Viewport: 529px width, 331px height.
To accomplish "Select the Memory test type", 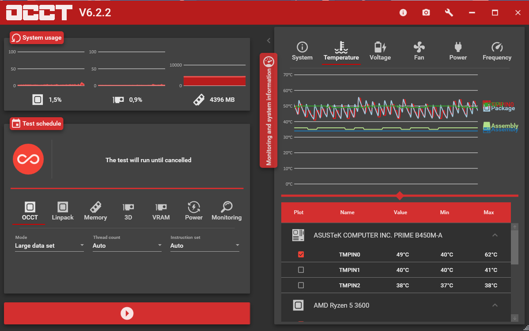I will click(x=95, y=211).
